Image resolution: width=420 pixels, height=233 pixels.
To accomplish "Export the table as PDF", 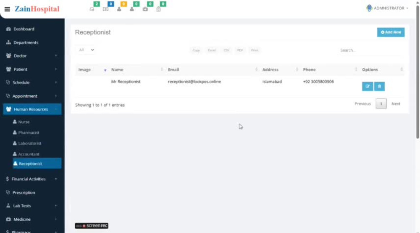I will (x=240, y=50).
